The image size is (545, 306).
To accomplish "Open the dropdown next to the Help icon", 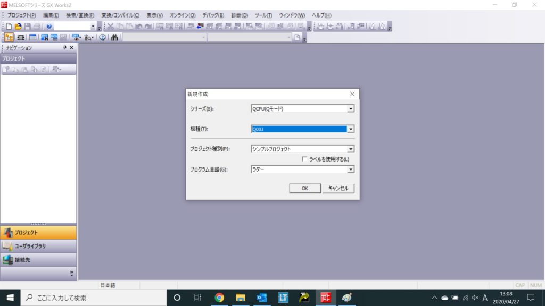I will point(93,27).
